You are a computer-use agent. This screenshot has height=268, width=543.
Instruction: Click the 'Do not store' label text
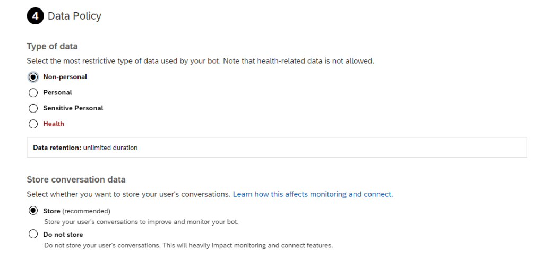click(x=63, y=234)
